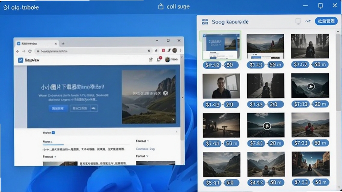Select the two people lying in valley thumbnail

pyautogui.click(x=266, y=164)
